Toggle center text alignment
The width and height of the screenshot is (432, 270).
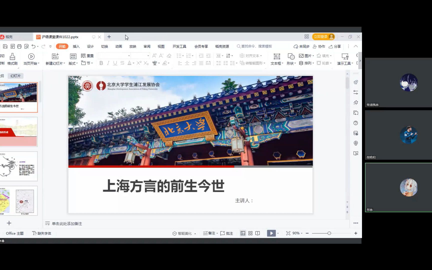click(x=187, y=63)
